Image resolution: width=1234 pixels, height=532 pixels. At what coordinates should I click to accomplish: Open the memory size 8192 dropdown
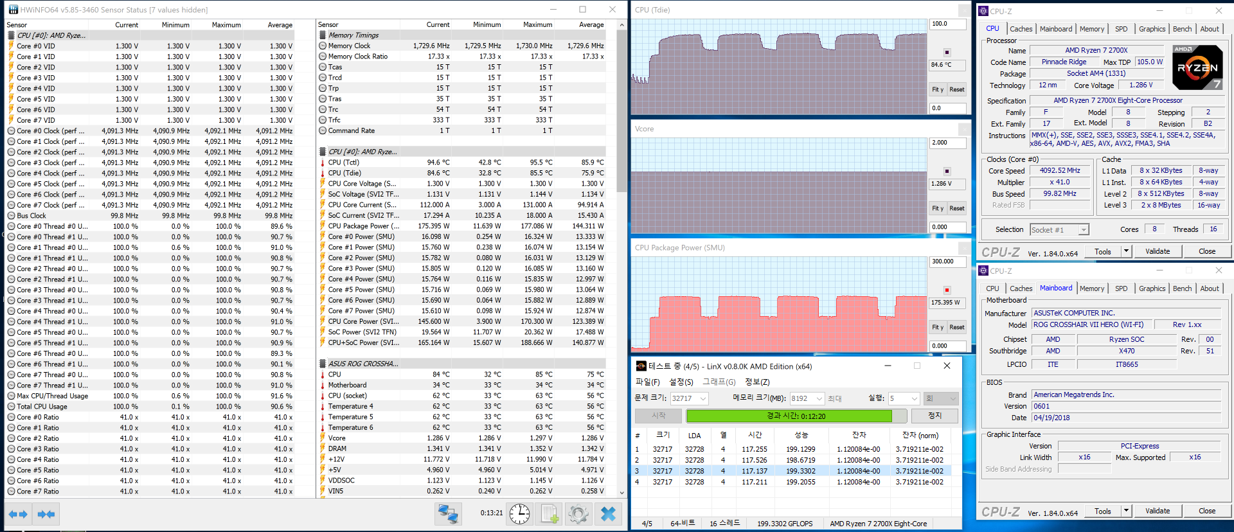[819, 399]
